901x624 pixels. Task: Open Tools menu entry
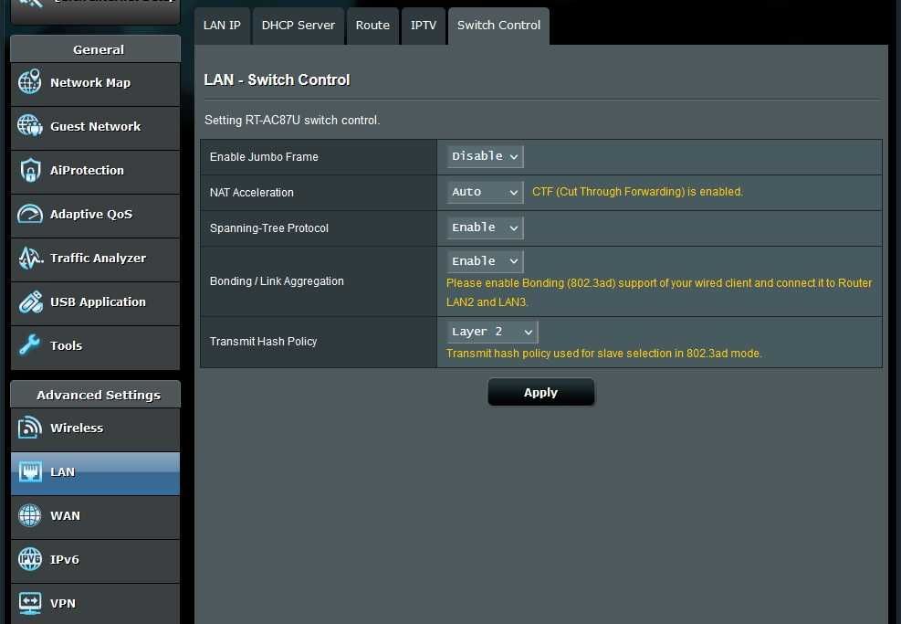click(95, 347)
